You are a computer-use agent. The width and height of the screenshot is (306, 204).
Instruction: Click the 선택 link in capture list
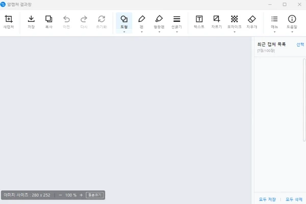pos(300,44)
